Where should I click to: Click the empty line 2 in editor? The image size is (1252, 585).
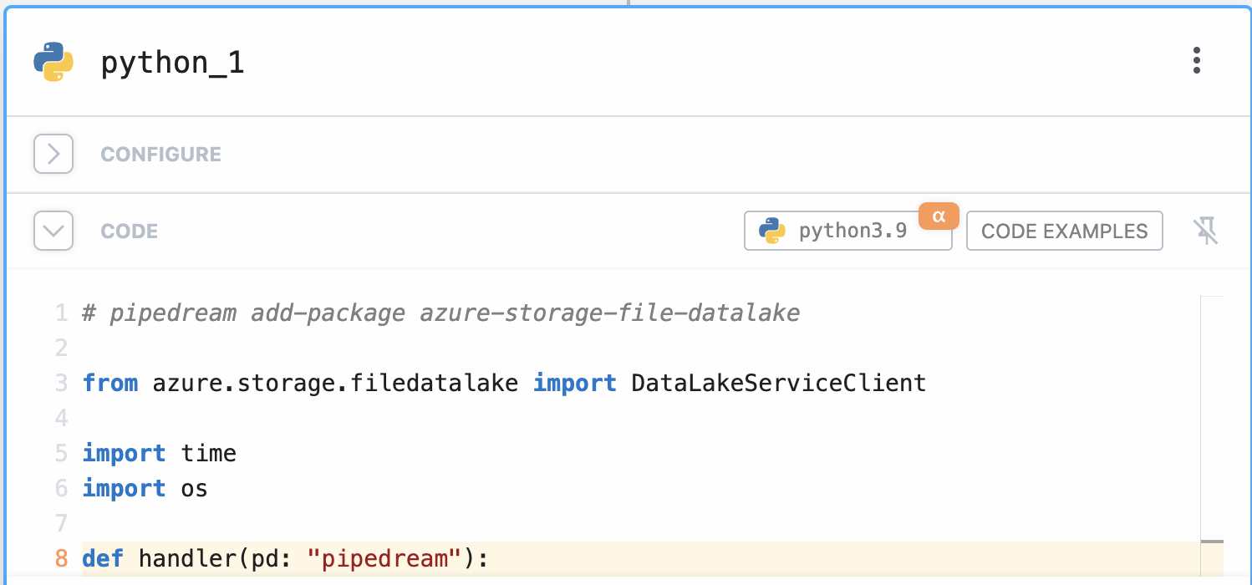pos(640,348)
